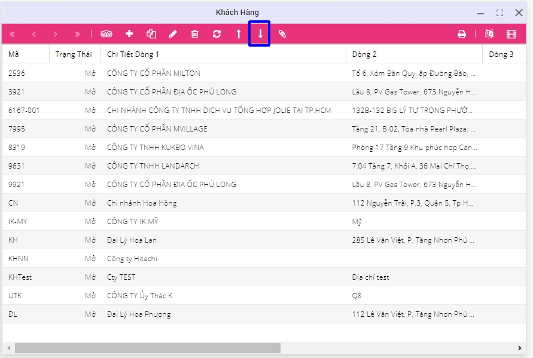
Task: Click the down arrow import icon
Action: point(260,34)
